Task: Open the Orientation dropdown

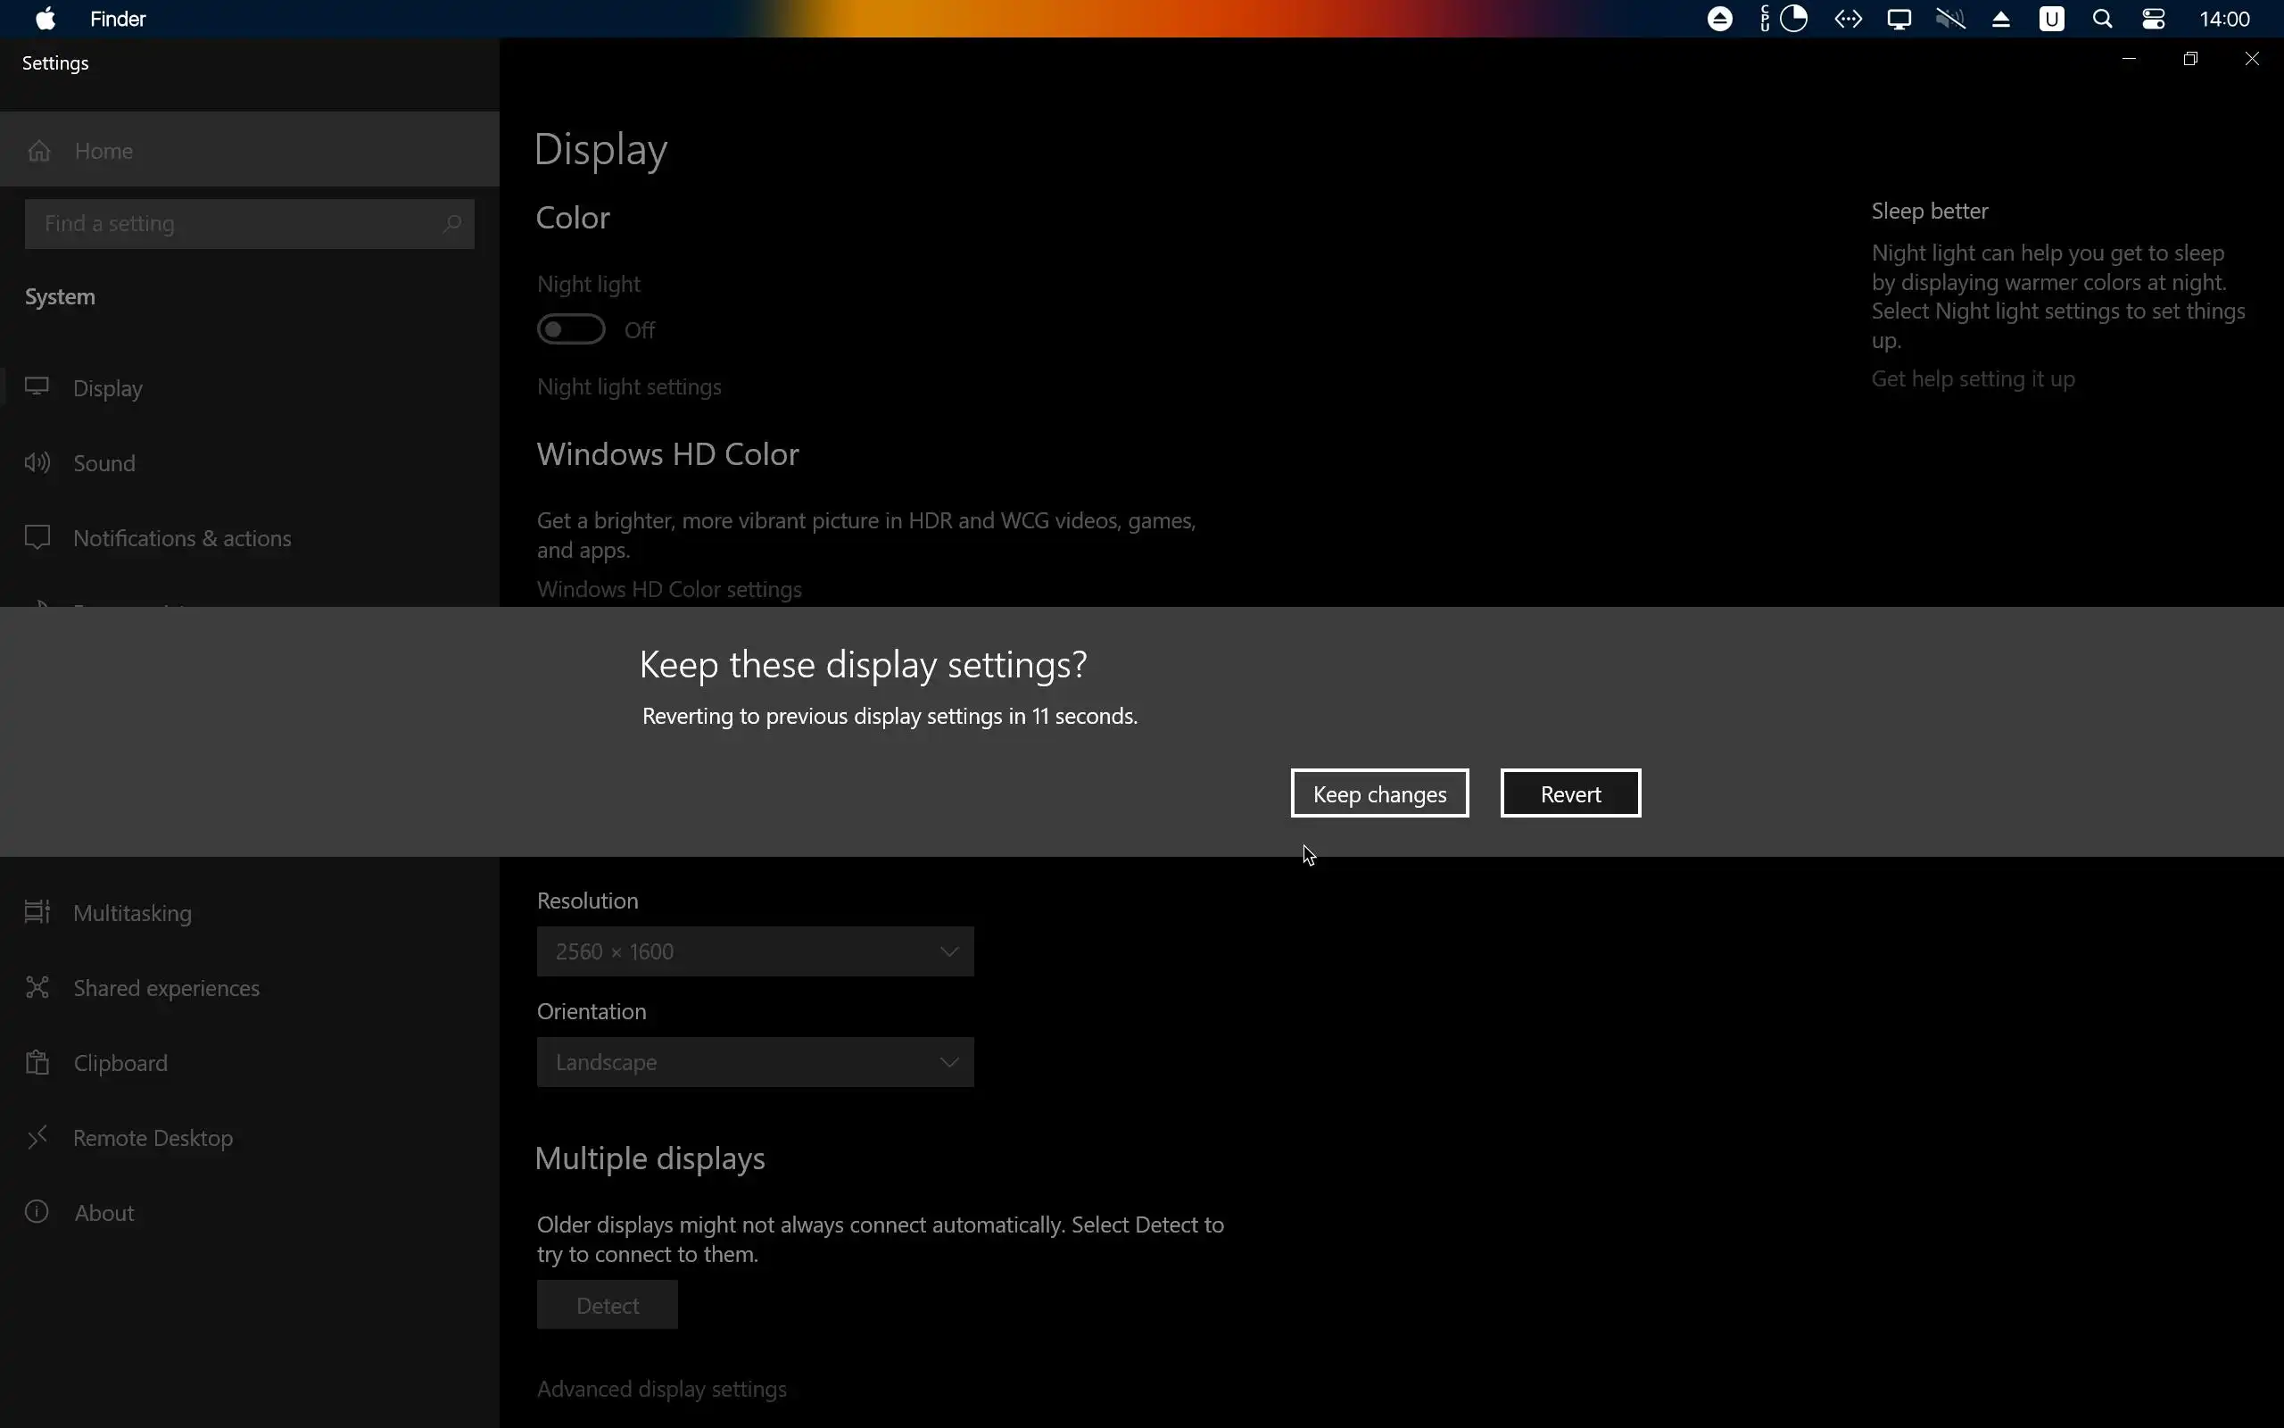Action: (754, 1062)
